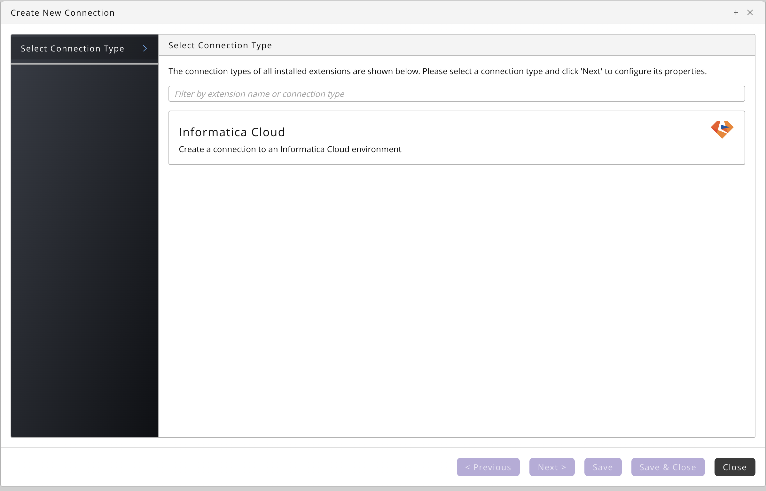This screenshot has width=766, height=491.
Task: Click the Select Connection Type panel heading
Action: [220, 45]
